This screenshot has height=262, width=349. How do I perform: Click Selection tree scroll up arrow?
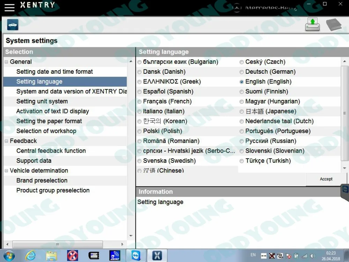click(x=131, y=61)
